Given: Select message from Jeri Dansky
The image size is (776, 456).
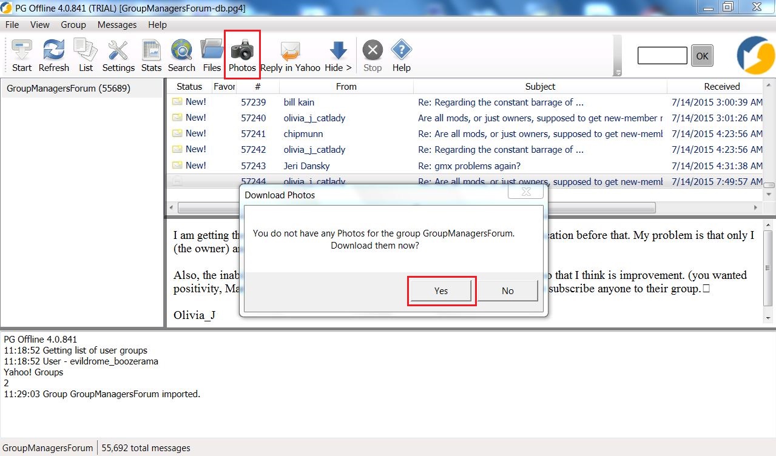Looking at the screenshot, I should point(465,166).
